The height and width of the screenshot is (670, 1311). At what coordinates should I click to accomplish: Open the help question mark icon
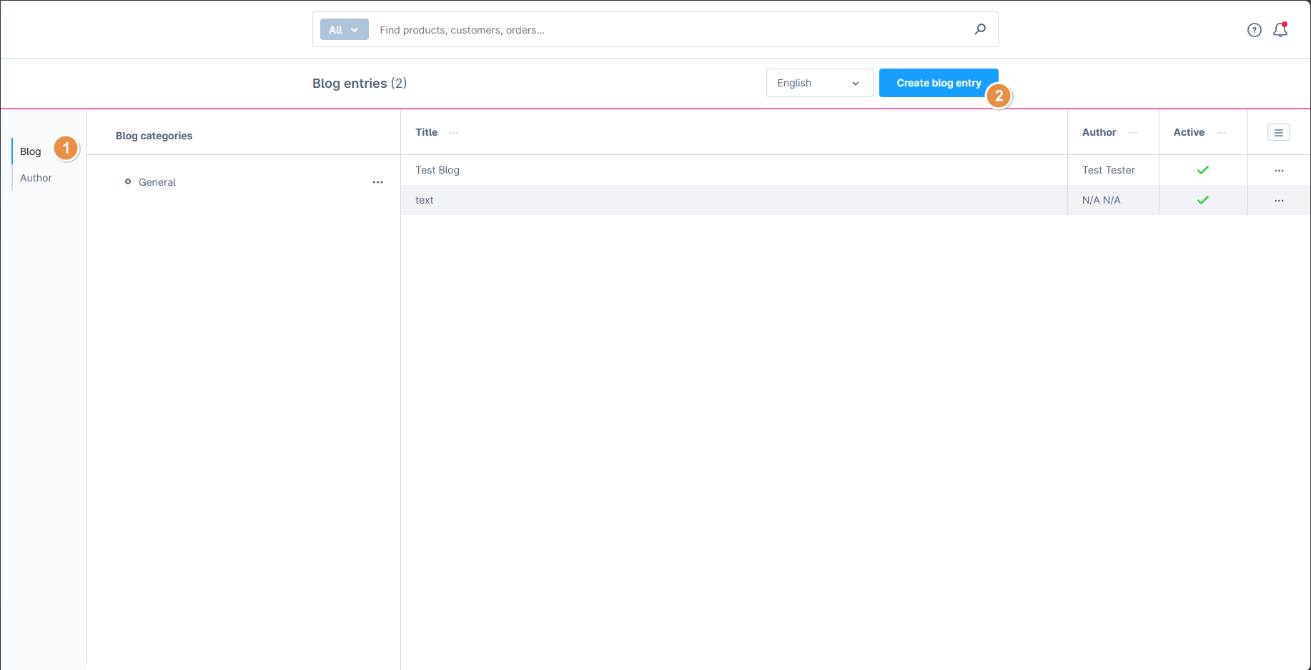pyautogui.click(x=1254, y=30)
